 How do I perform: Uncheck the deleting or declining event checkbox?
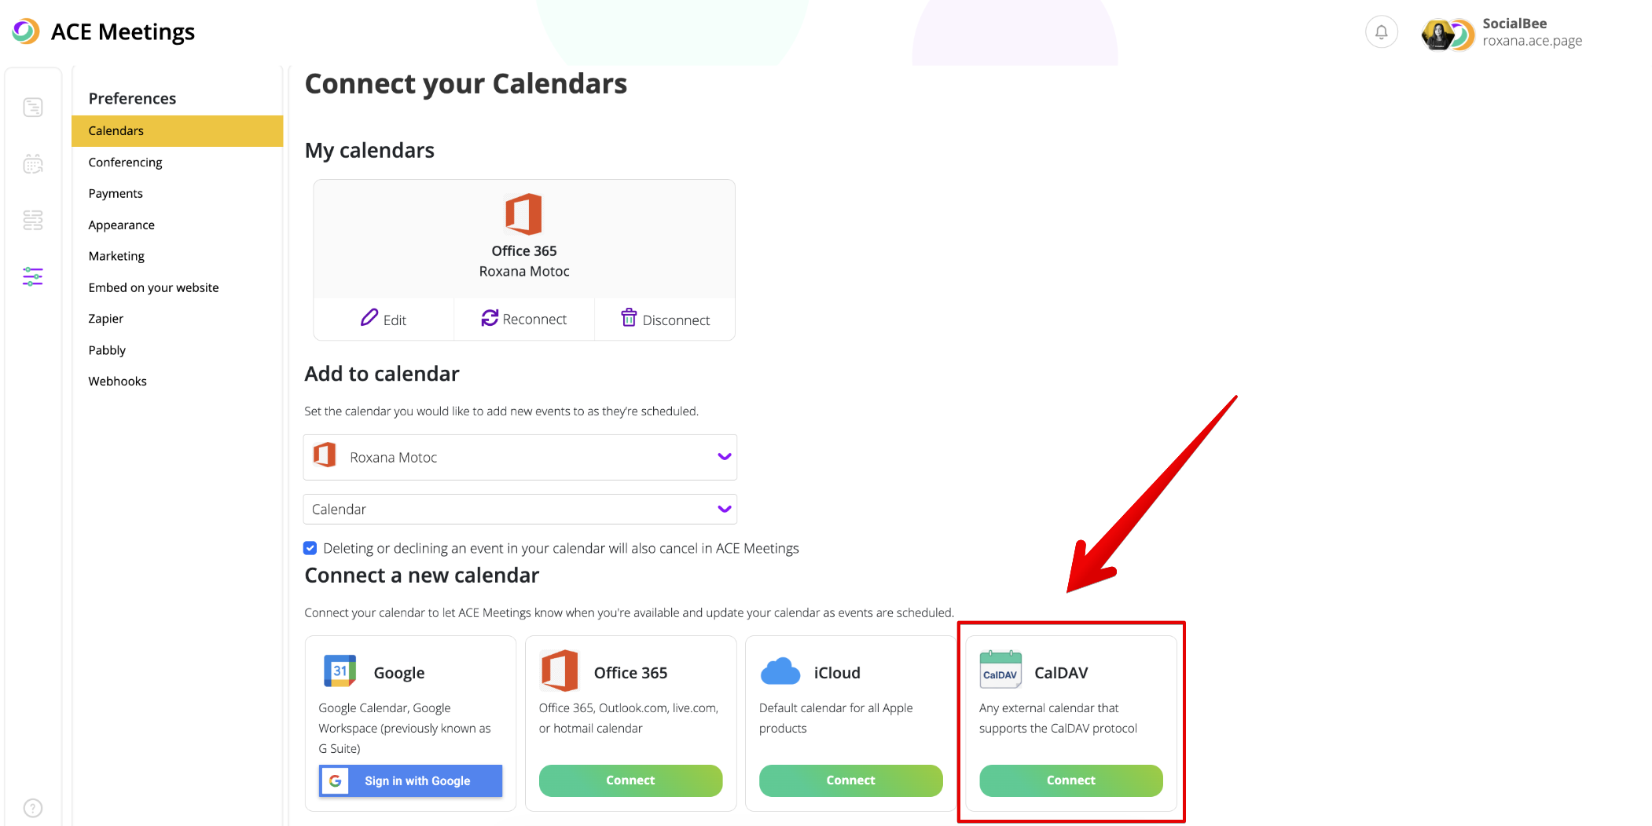310,548
